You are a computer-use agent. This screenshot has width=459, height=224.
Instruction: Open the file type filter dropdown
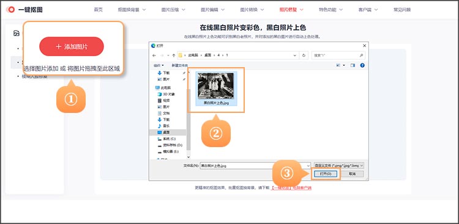click(x=338, y=165)
